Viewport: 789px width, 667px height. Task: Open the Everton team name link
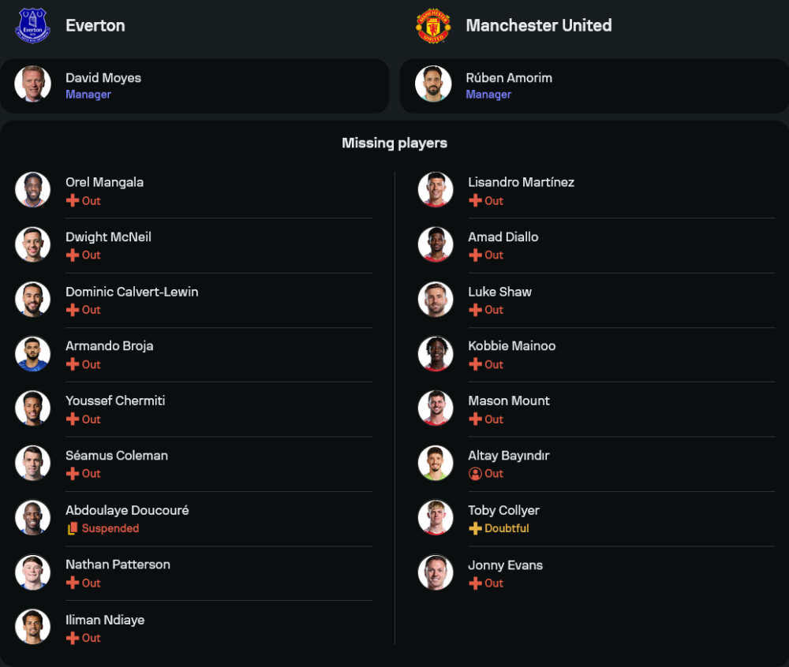click(95, 25)
